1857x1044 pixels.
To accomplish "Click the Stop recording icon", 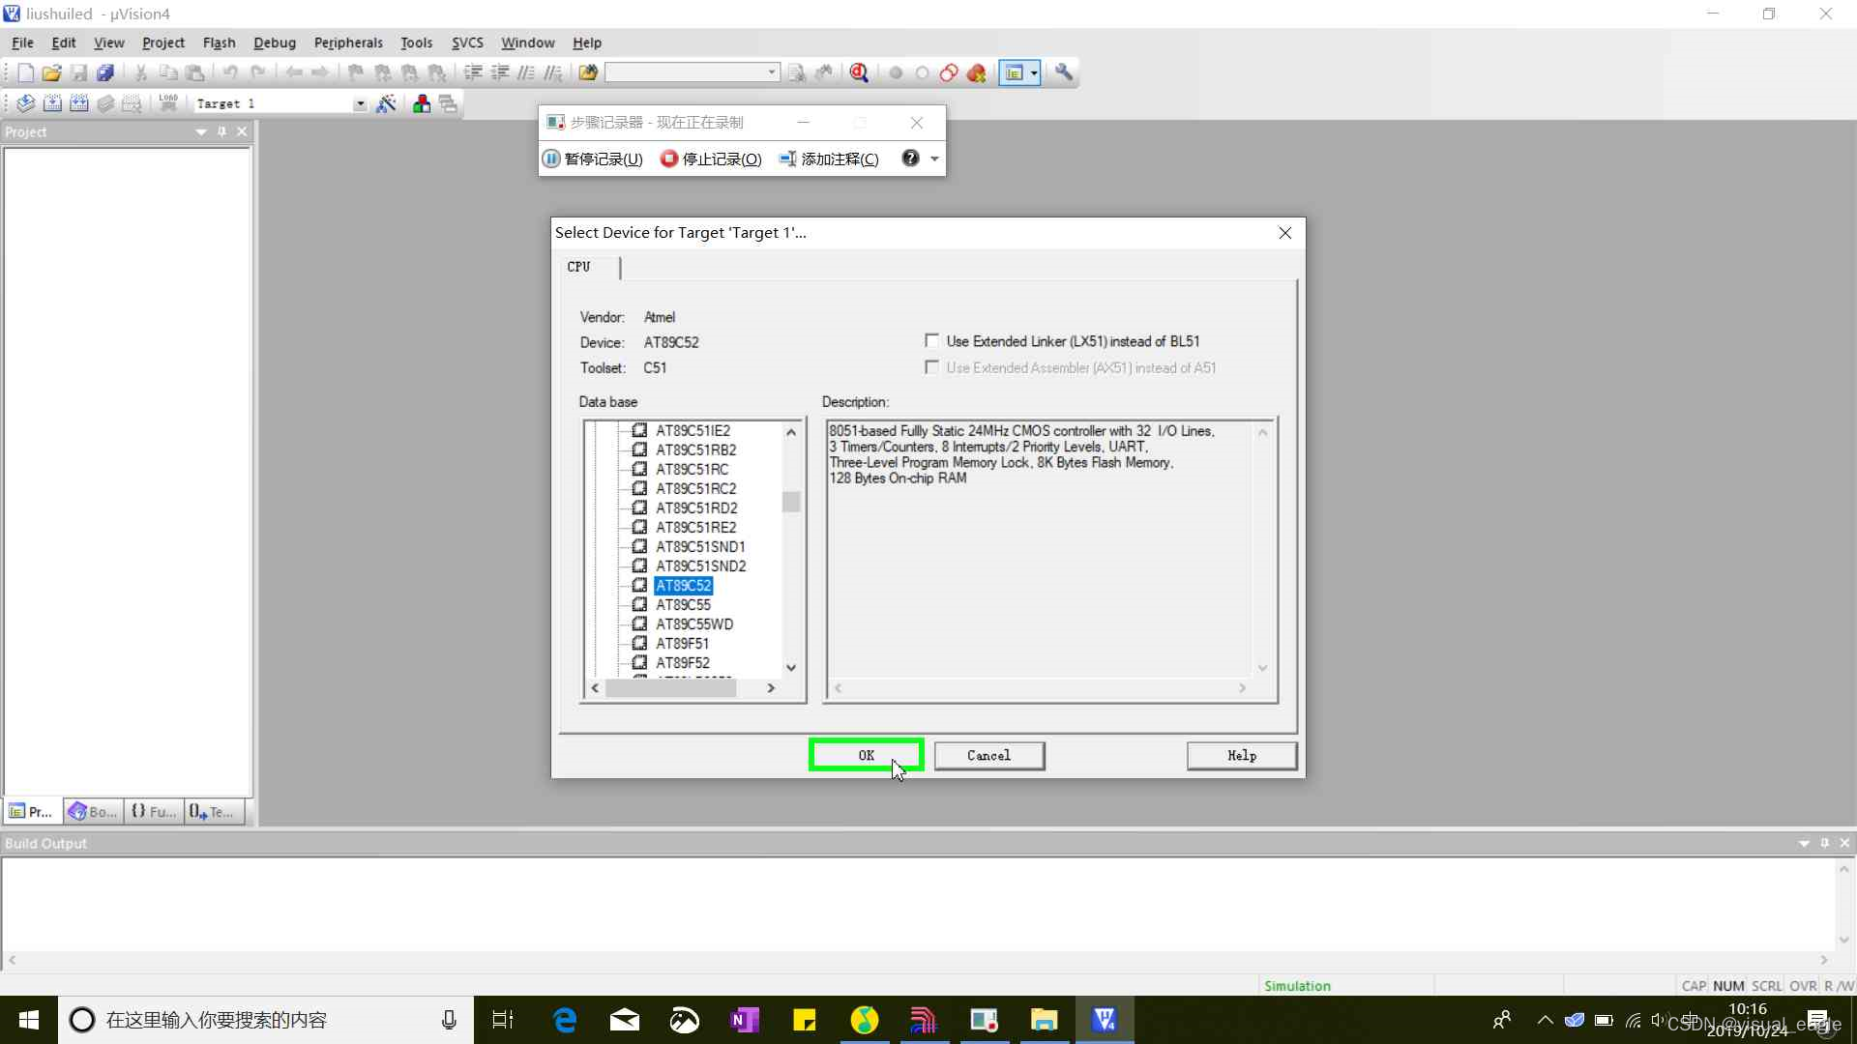I will tap(667, 159).
